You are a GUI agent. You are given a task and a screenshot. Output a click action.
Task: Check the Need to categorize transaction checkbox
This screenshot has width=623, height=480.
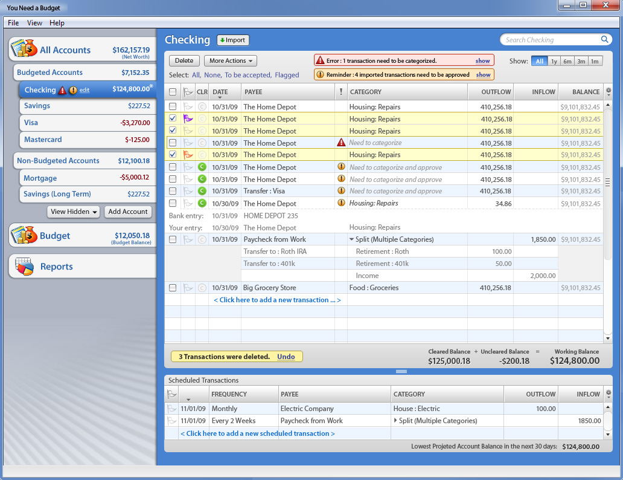point(173,143)
